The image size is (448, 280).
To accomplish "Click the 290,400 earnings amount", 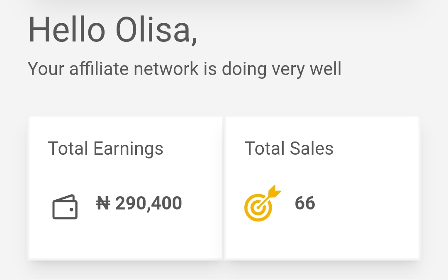I will pos(149,203).
